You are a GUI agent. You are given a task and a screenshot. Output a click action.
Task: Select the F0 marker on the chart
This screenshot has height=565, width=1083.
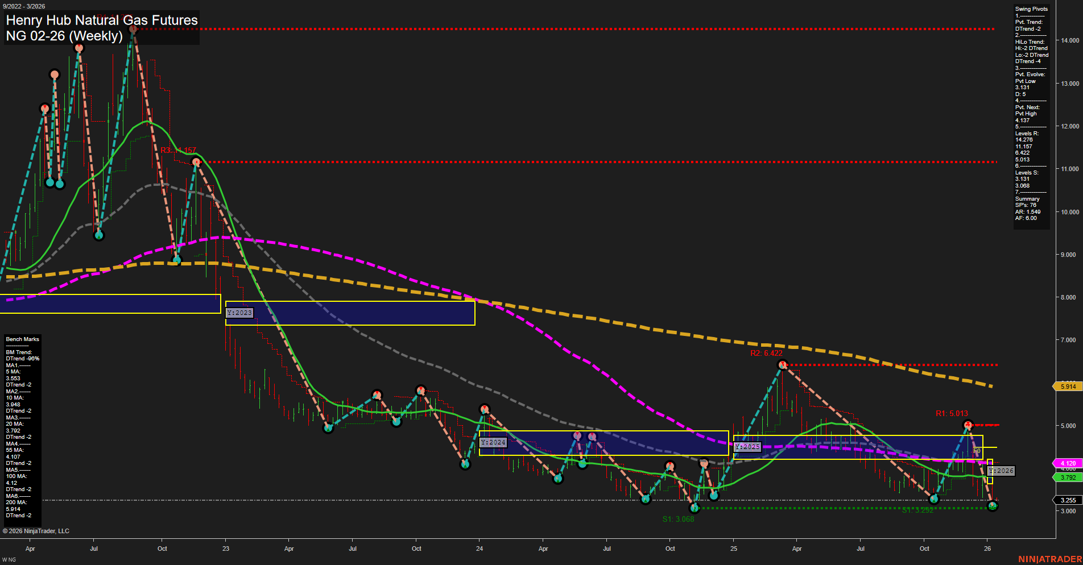point(976,450)
